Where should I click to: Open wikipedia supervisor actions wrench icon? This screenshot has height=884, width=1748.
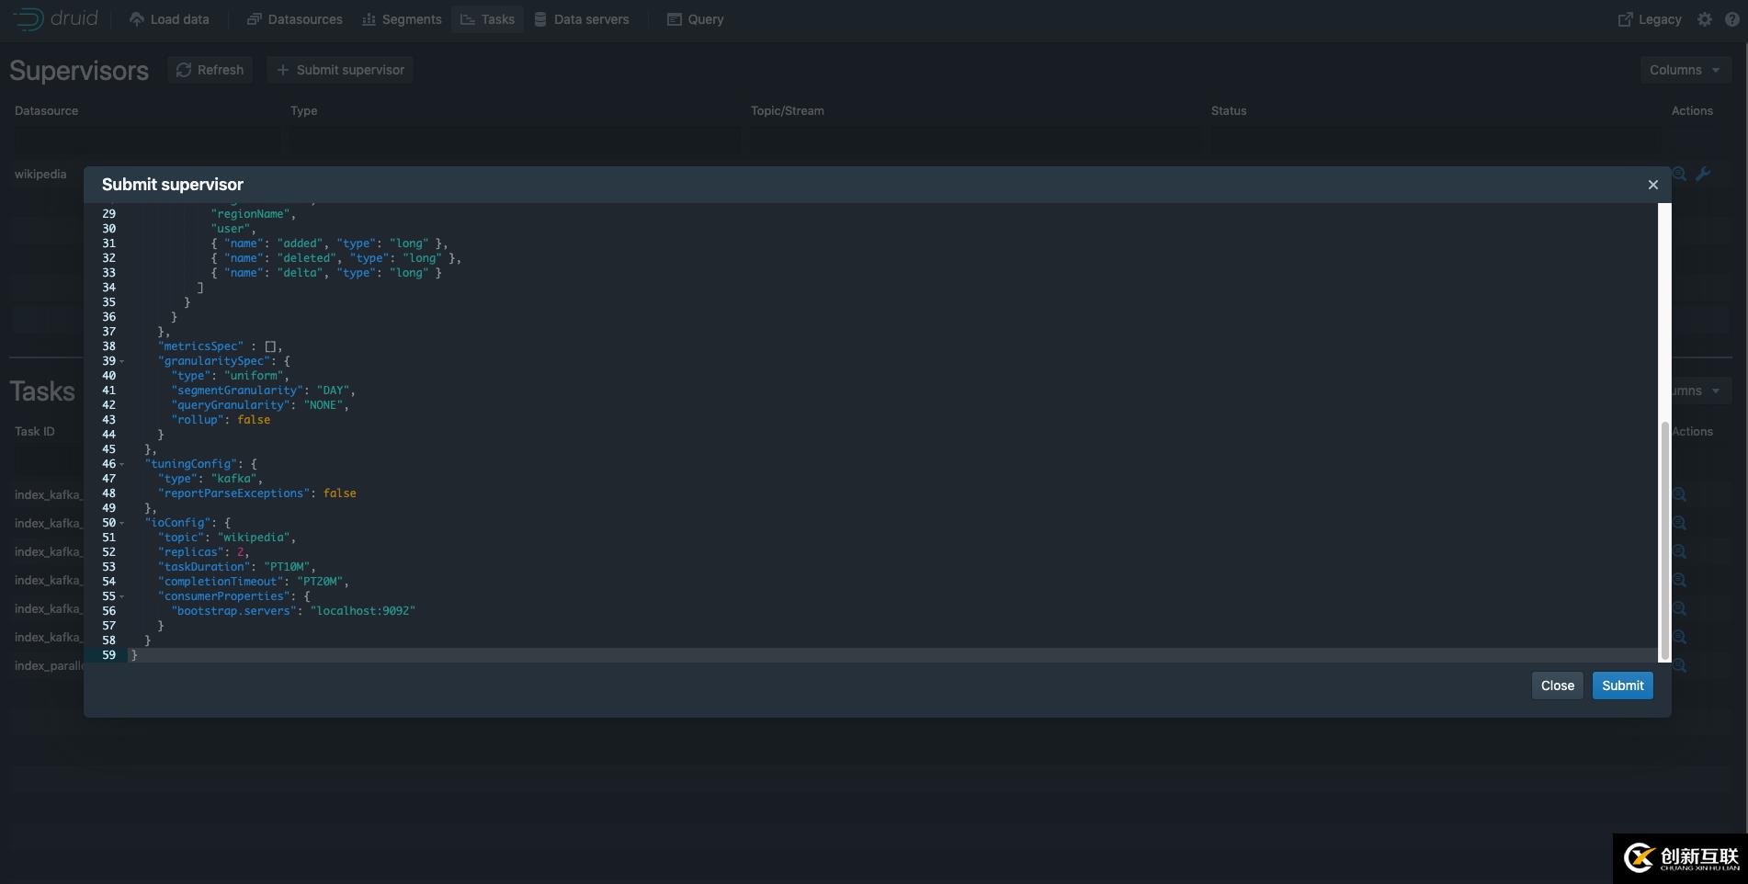(x=1703, y=174)
